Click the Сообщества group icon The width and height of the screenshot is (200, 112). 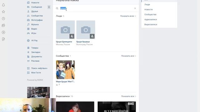coord(28,16)
